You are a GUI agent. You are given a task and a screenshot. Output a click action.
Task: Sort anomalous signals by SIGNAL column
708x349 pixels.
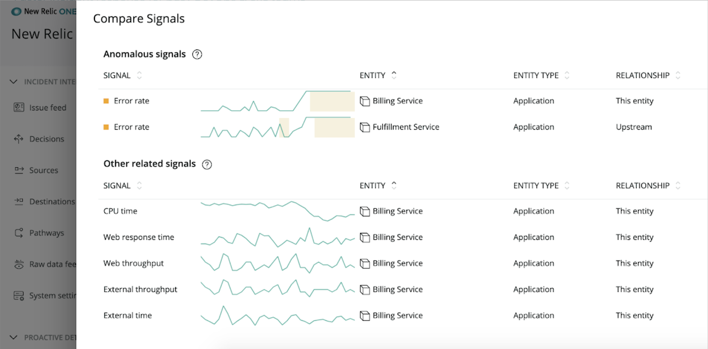tap(139, 75)
